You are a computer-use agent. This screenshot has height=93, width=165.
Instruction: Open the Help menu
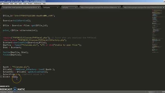(44, 4)
